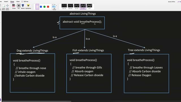Click the horizontal scrollbar at page bottom

click(37, 101)
